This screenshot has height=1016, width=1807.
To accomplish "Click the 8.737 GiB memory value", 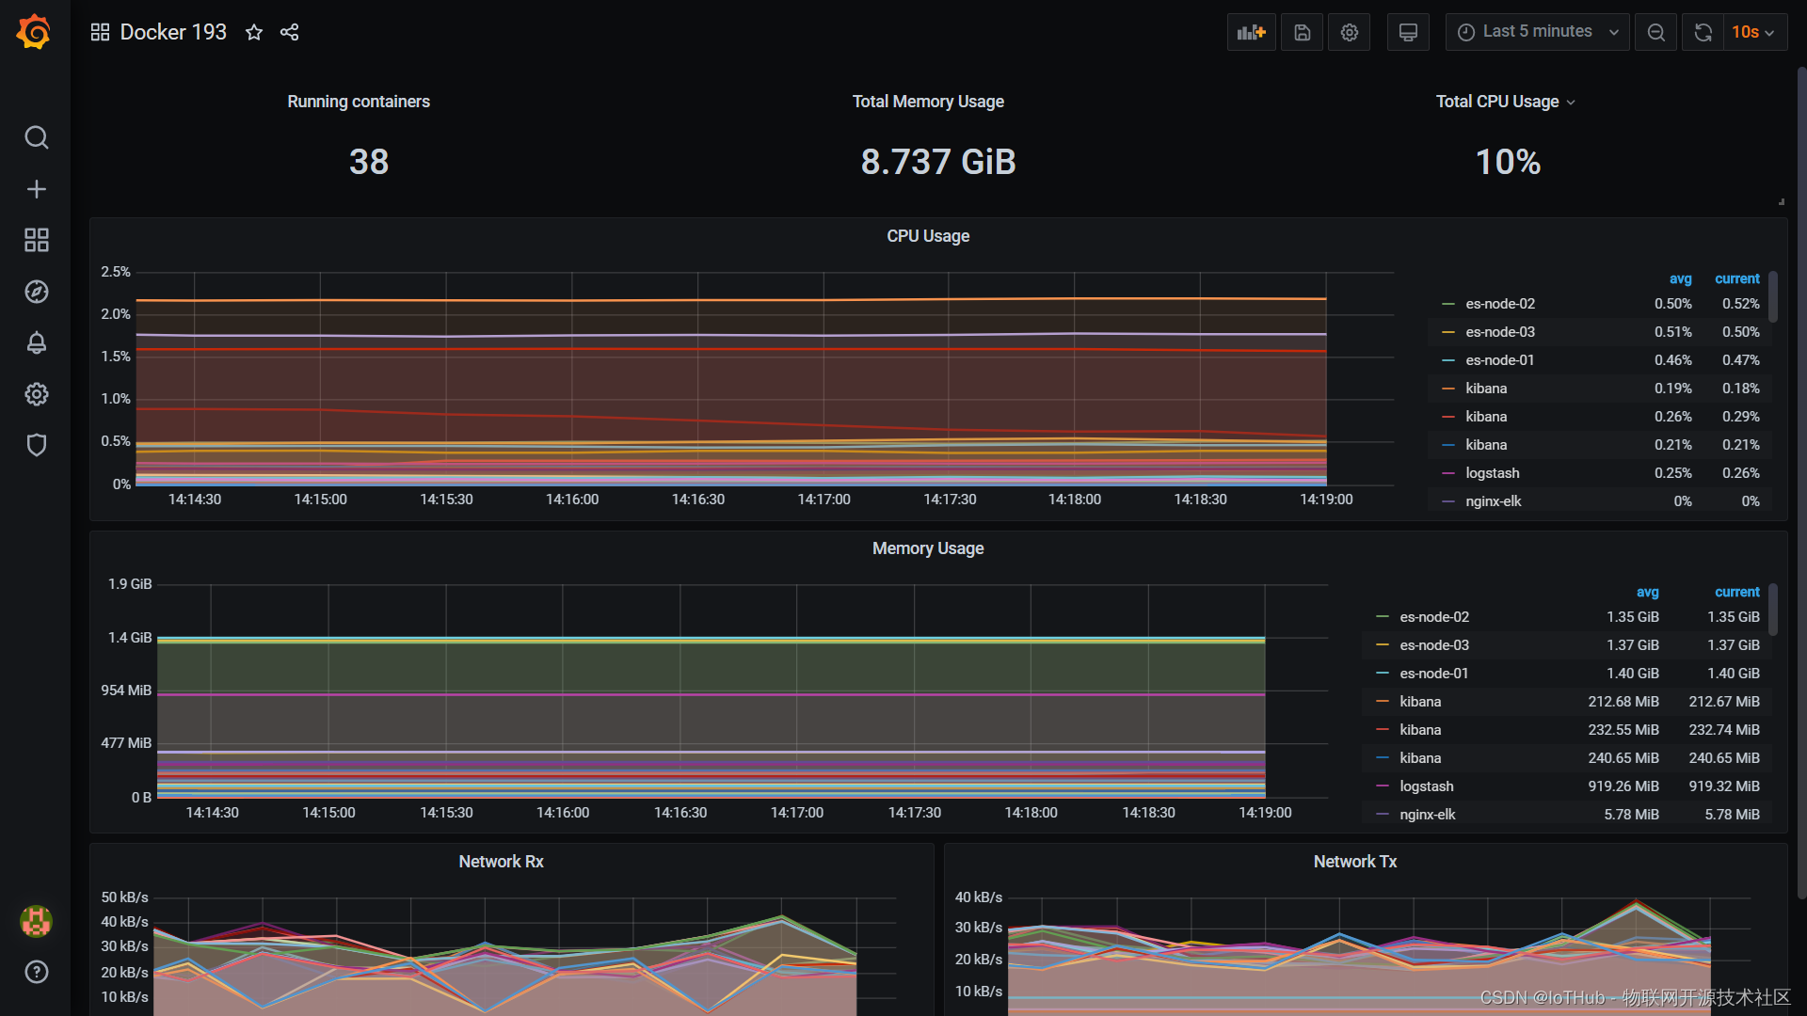I will (x=938, y=162).
